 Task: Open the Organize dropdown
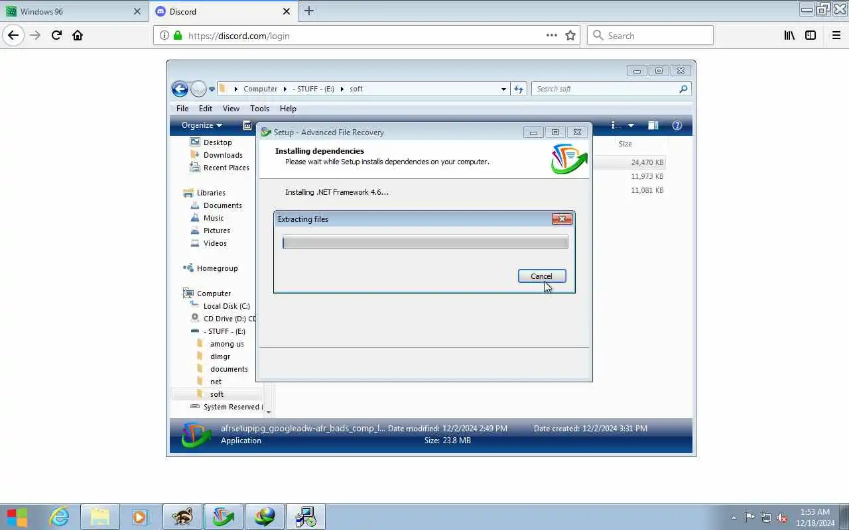coord(202,125)
